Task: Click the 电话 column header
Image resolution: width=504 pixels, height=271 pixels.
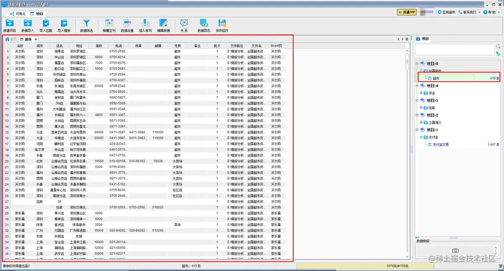Action: (x=118, y=45)
